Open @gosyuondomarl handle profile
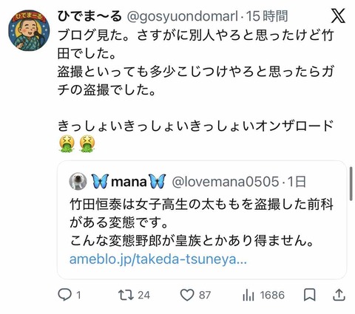This screenshot has width=355, height=314. (182, 16)
